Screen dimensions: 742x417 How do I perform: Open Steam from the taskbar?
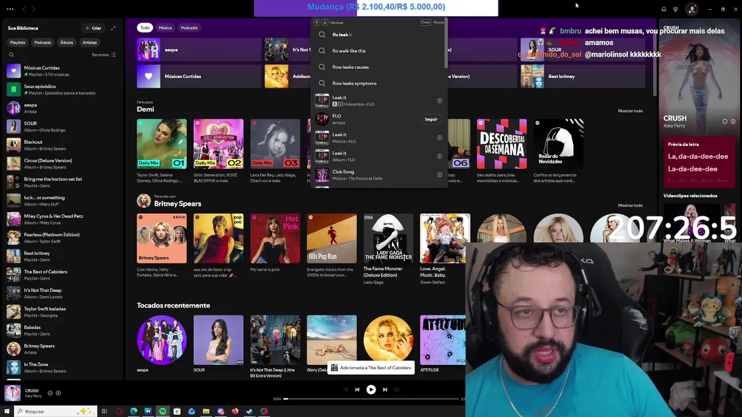249,412
